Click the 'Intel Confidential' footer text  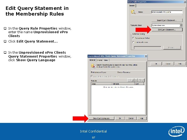click(94, 131)
